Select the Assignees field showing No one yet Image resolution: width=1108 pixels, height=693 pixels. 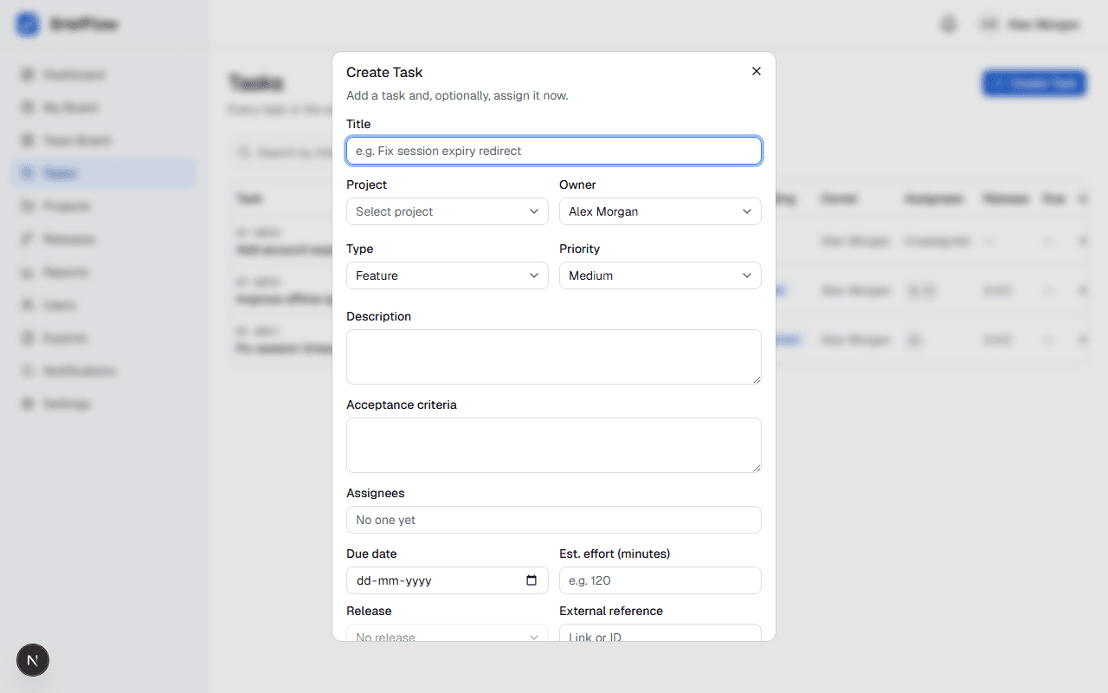click(554, 520)
